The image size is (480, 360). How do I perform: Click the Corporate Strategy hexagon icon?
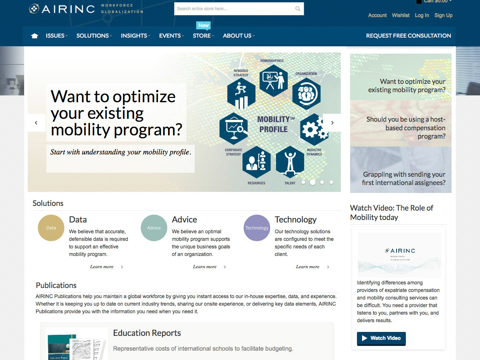coord(234,129)
